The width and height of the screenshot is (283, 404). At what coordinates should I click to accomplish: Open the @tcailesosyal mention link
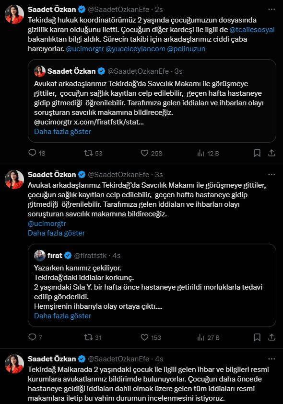[252, 30]
